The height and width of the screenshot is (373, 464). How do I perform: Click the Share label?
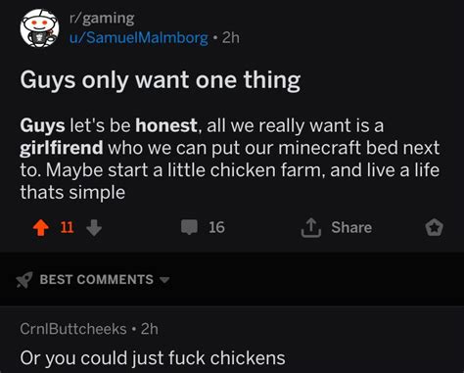tap(351, 227)
